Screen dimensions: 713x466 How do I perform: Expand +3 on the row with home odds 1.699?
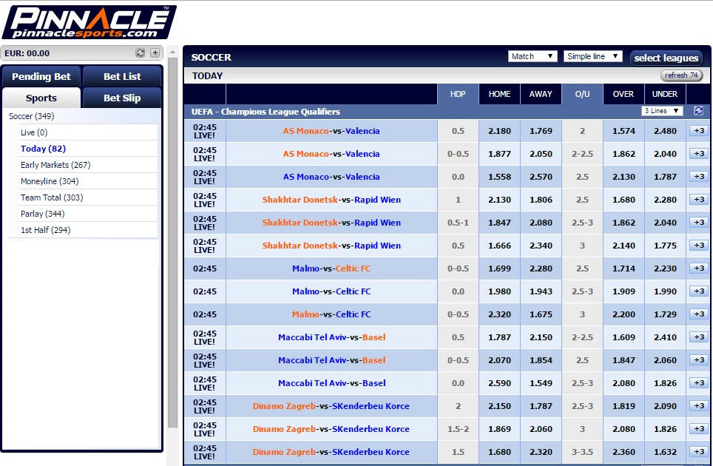(x=698, y=269)
